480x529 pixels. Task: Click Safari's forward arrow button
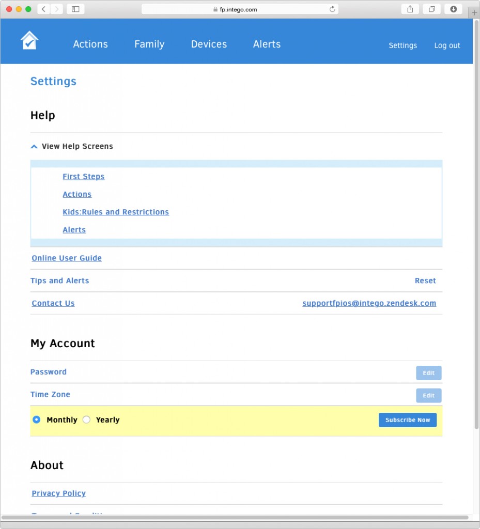coord(57,9)
